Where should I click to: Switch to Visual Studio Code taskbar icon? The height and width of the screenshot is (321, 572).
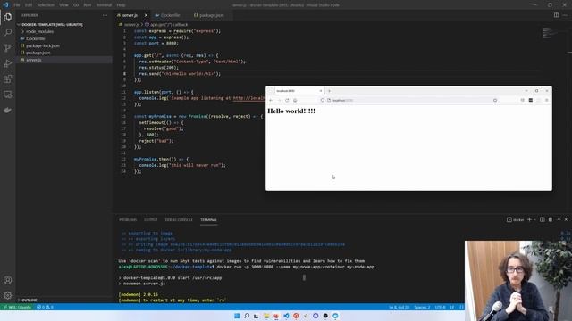coord(286,316)
